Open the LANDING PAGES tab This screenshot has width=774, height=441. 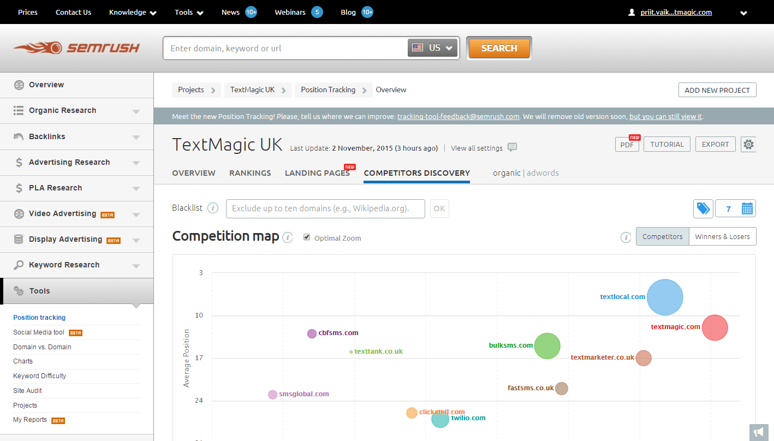click(317, 173)
